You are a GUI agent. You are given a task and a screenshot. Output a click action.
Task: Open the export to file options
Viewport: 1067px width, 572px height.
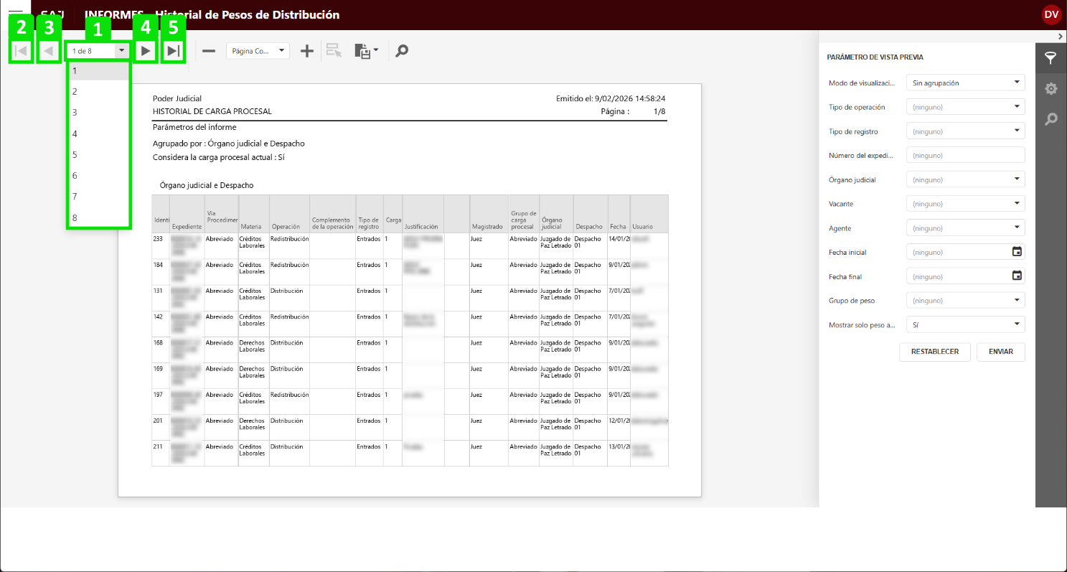tap(366, 51)
